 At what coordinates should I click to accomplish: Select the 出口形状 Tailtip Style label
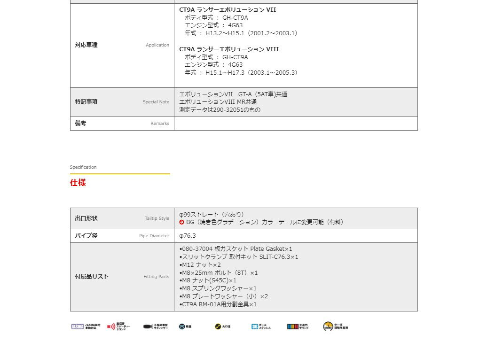pos(86,218)
